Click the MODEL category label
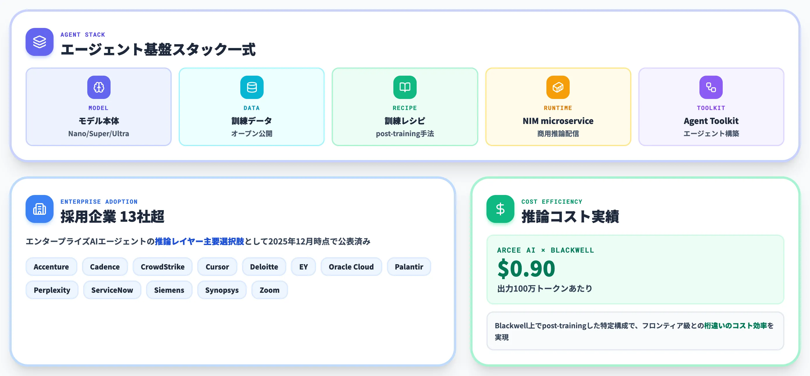 pyautogui.click(x=99, y=108)
